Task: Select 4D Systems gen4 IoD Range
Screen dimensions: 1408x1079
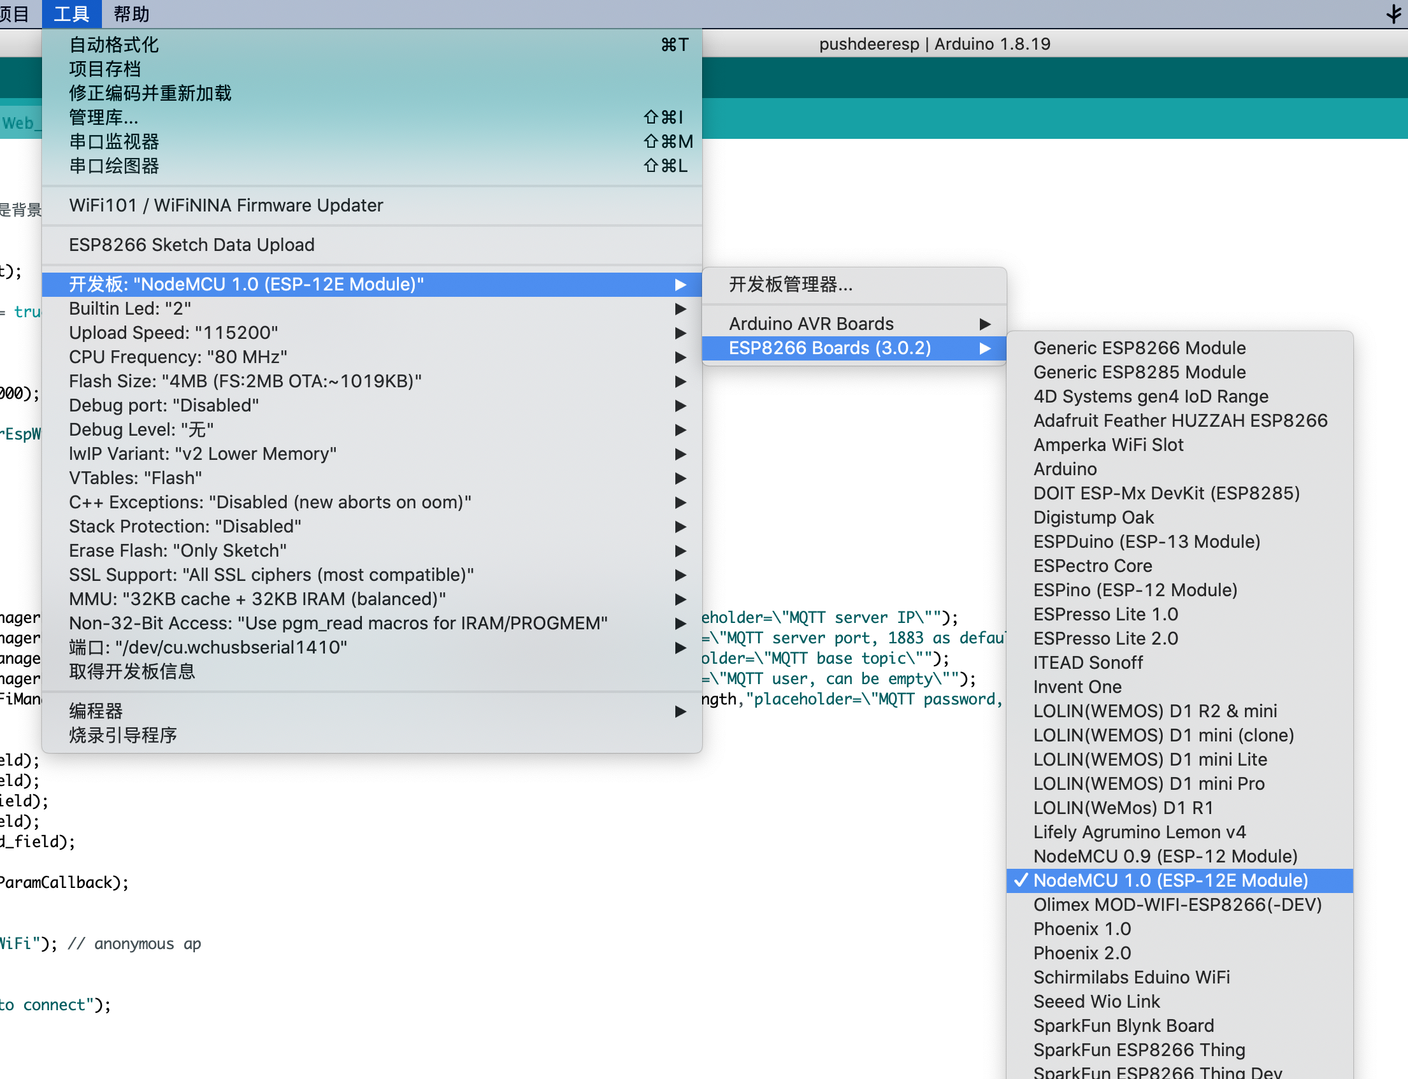Action: (1180, 397)
